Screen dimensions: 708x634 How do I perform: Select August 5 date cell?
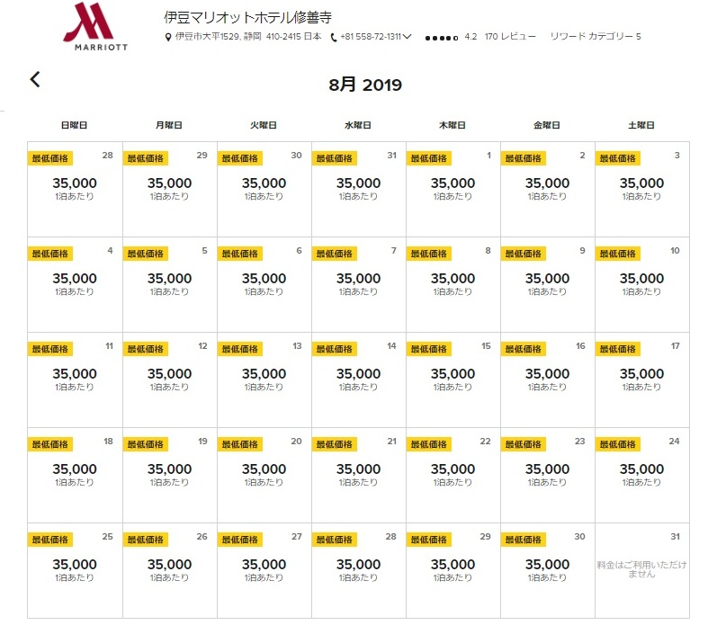170,285
